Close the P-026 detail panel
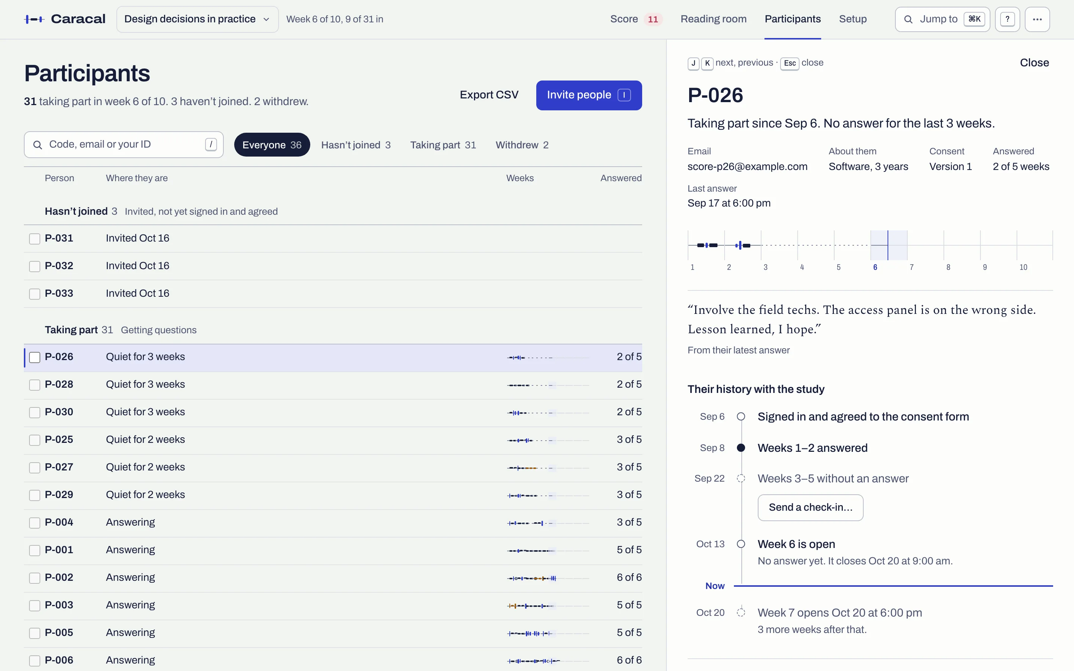 1034,63
